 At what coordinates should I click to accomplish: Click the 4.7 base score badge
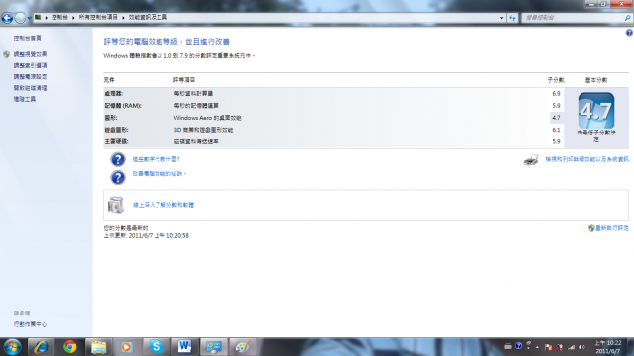point(596,111)
